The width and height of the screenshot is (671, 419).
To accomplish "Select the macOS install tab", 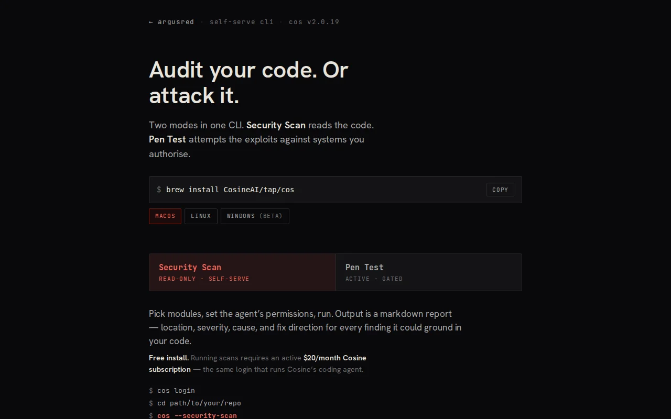I will [x=165, y=216].
